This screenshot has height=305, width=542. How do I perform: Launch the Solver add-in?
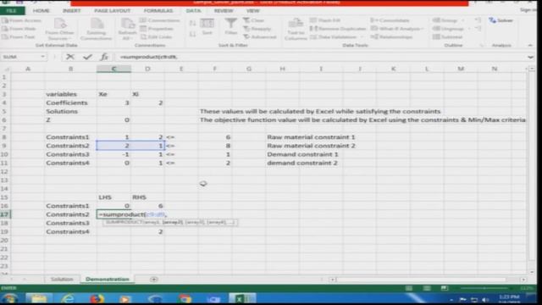[501, 20]
